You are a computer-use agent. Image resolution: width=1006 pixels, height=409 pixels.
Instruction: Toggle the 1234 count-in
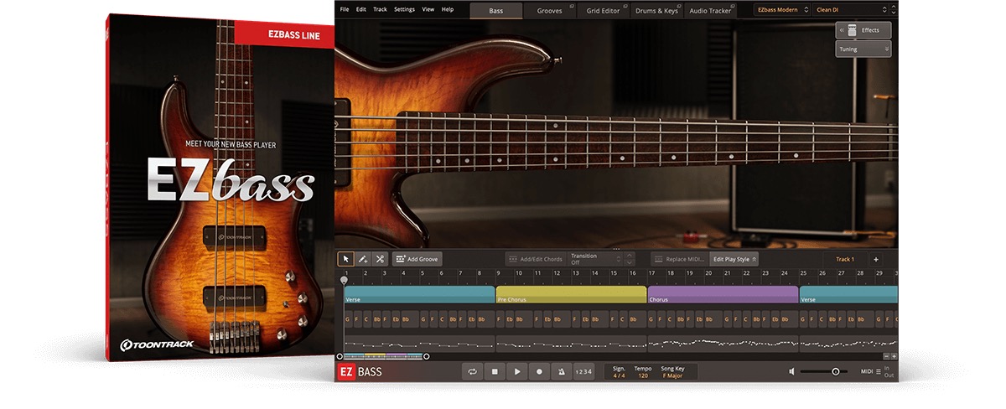[583, 371]
